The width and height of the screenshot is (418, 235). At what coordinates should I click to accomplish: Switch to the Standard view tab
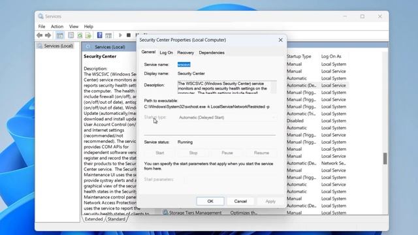[x=116, y=219]
